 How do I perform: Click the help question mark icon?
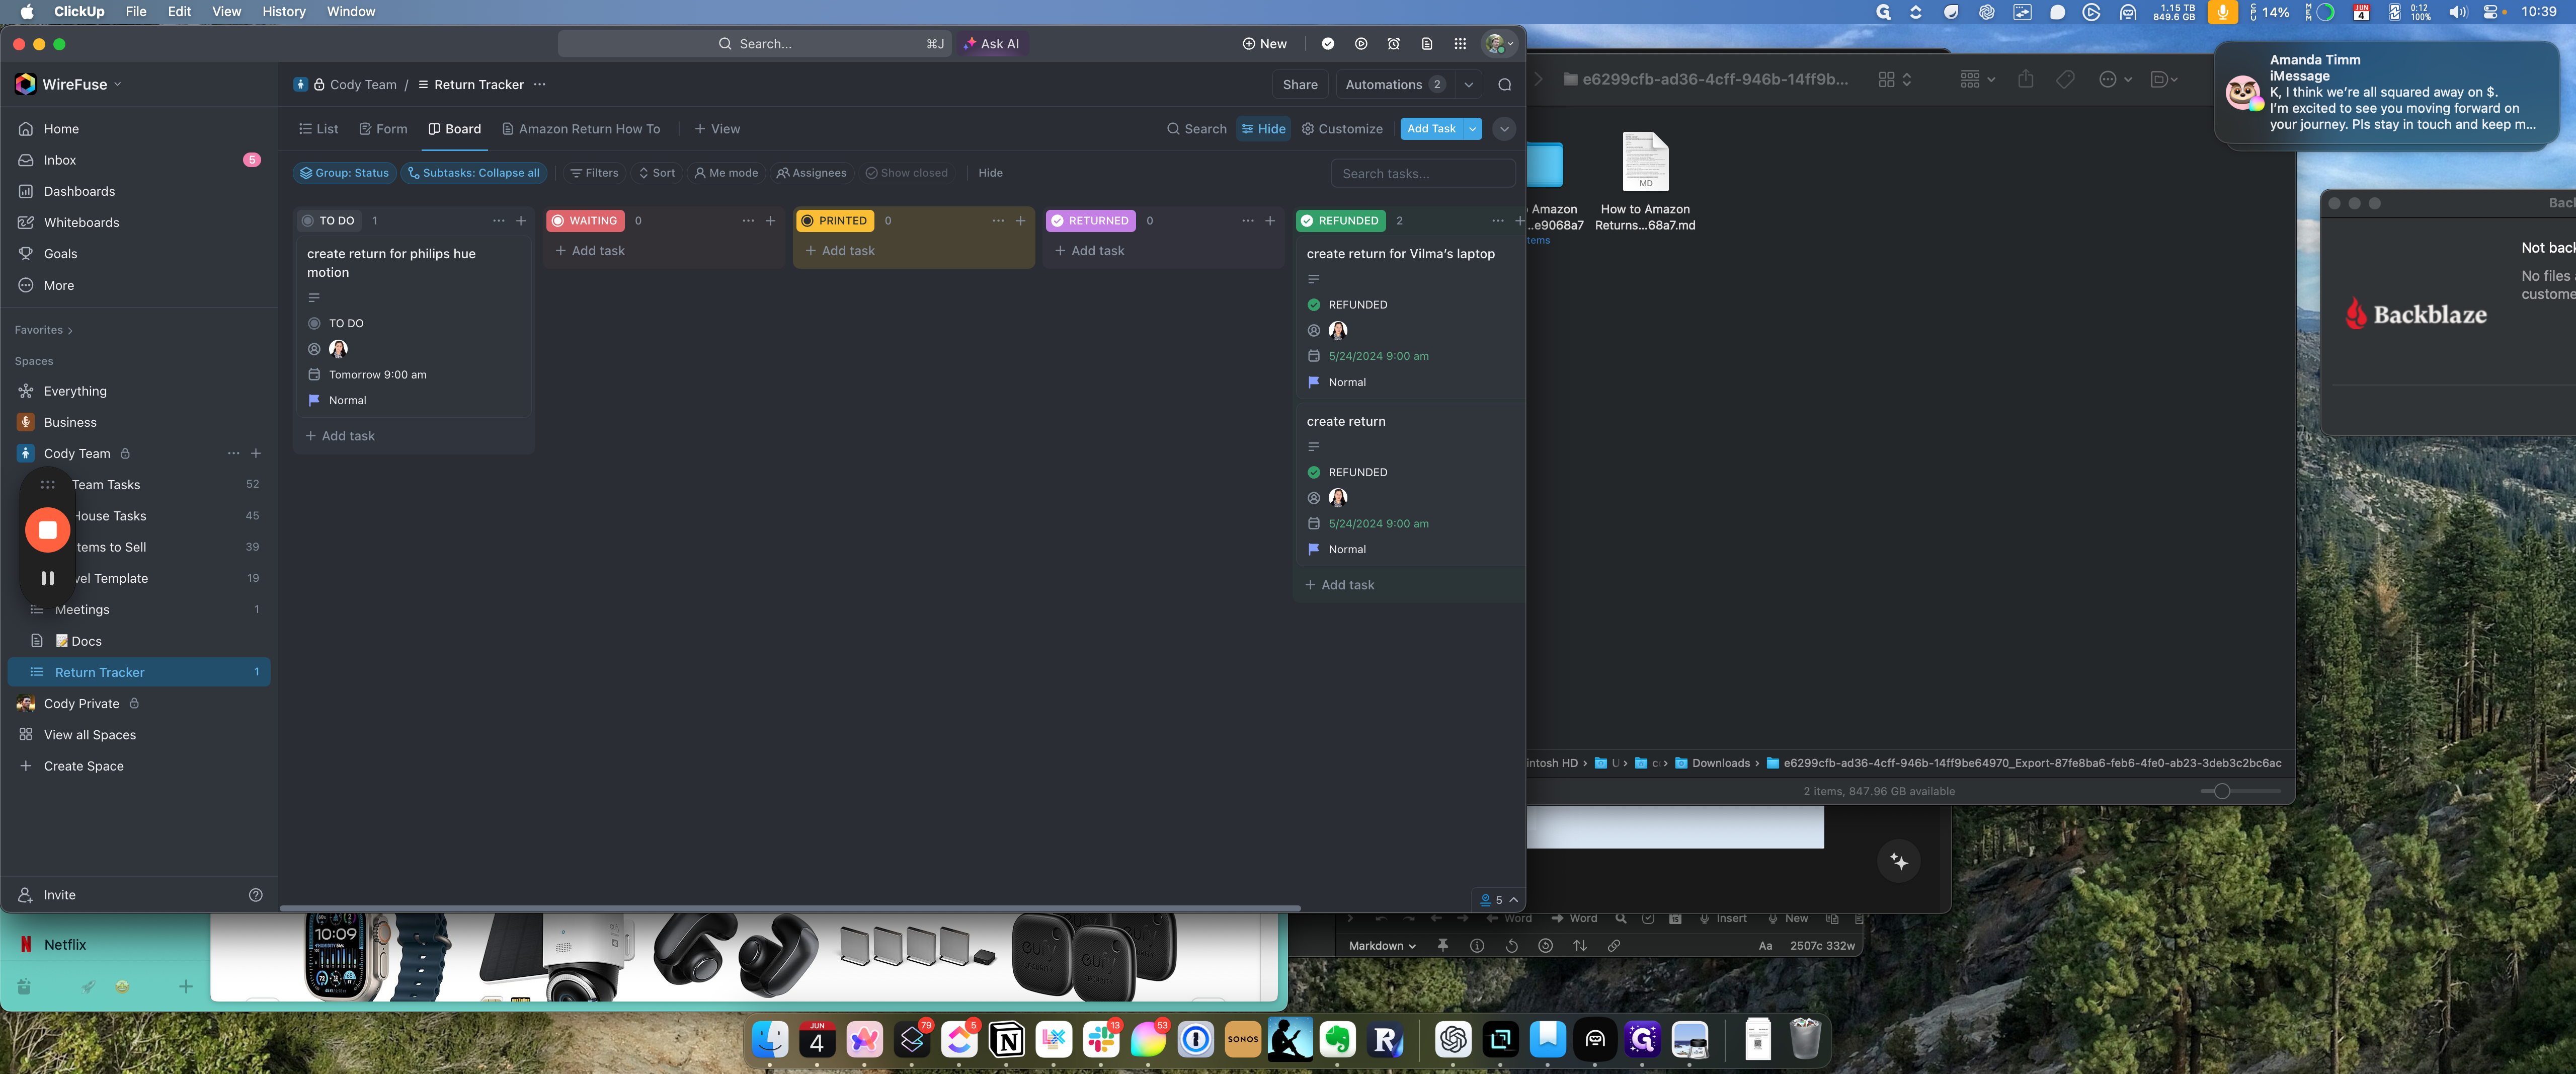pos(255,895)
